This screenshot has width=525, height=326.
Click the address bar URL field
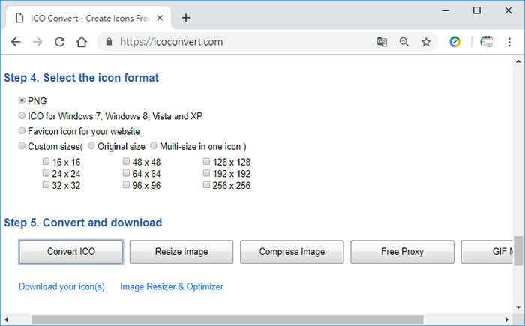point(240,42)
